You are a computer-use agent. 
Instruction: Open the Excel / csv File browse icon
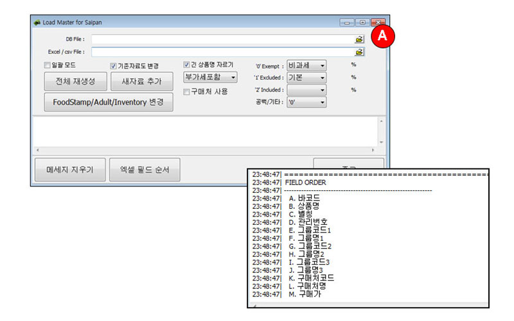359,52
